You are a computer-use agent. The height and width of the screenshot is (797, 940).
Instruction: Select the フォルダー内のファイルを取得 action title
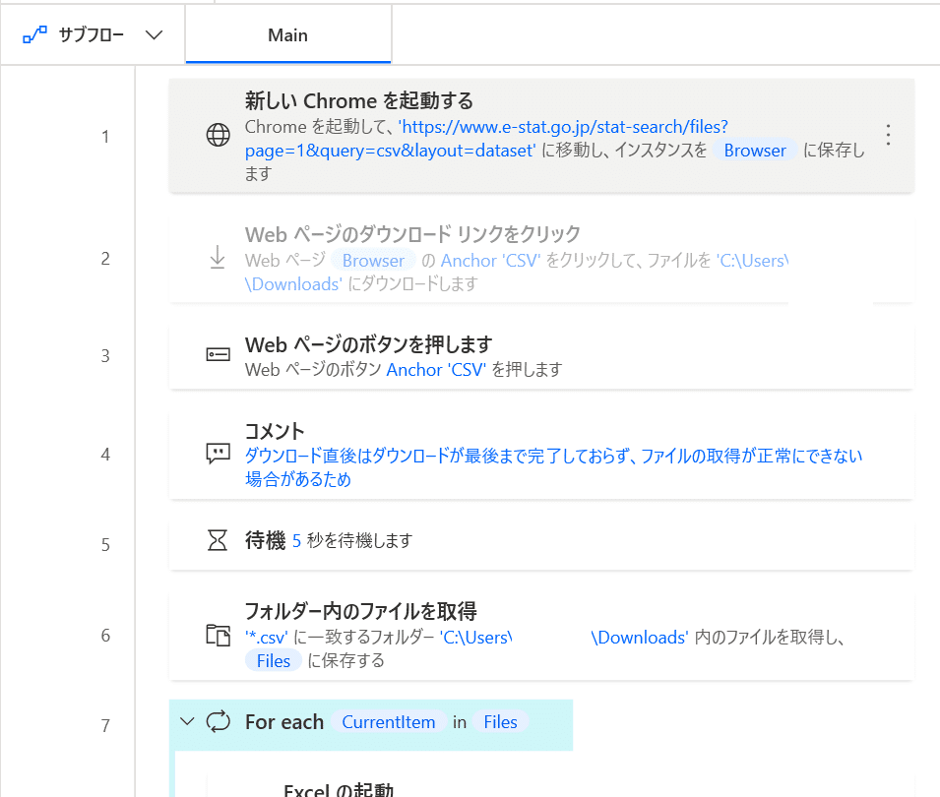[360, 611]
